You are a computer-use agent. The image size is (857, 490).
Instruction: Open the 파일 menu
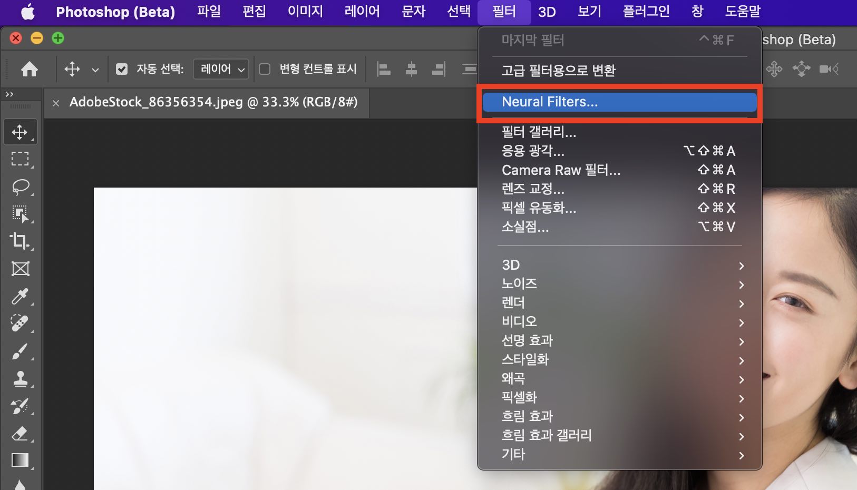click(x=209, y=12)
